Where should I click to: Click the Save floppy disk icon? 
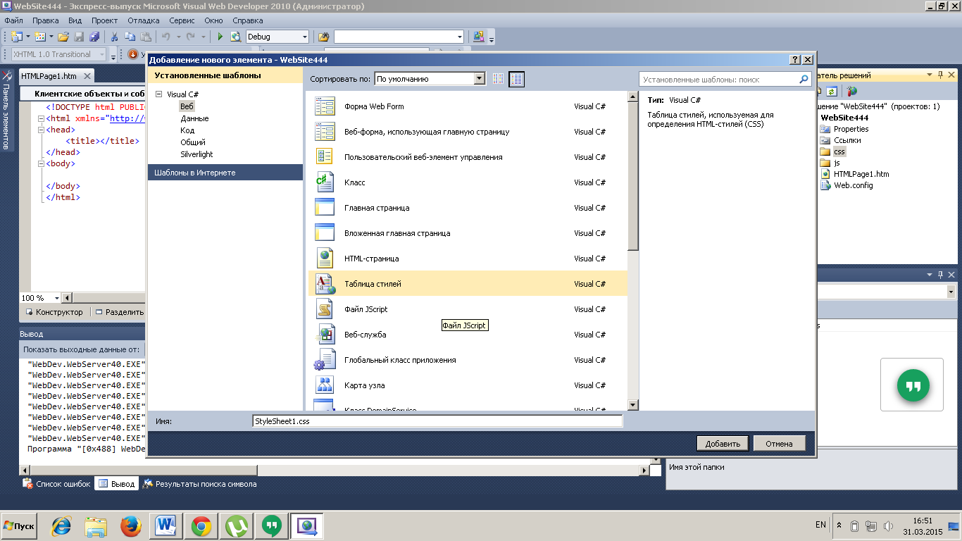point(79,37)
